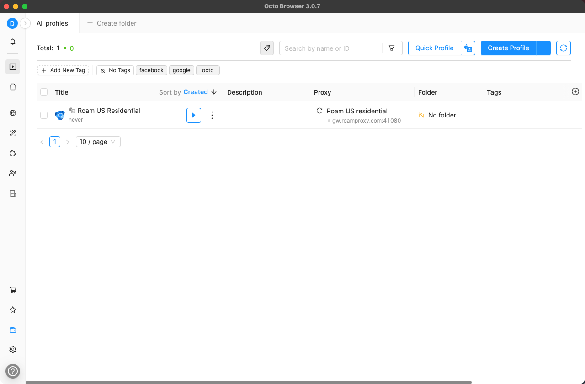Open the 10 / page dropdown

click(98, 142)
